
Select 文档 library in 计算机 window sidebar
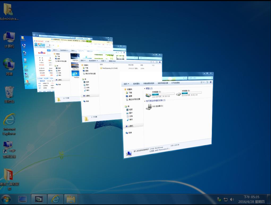[130, 116]
